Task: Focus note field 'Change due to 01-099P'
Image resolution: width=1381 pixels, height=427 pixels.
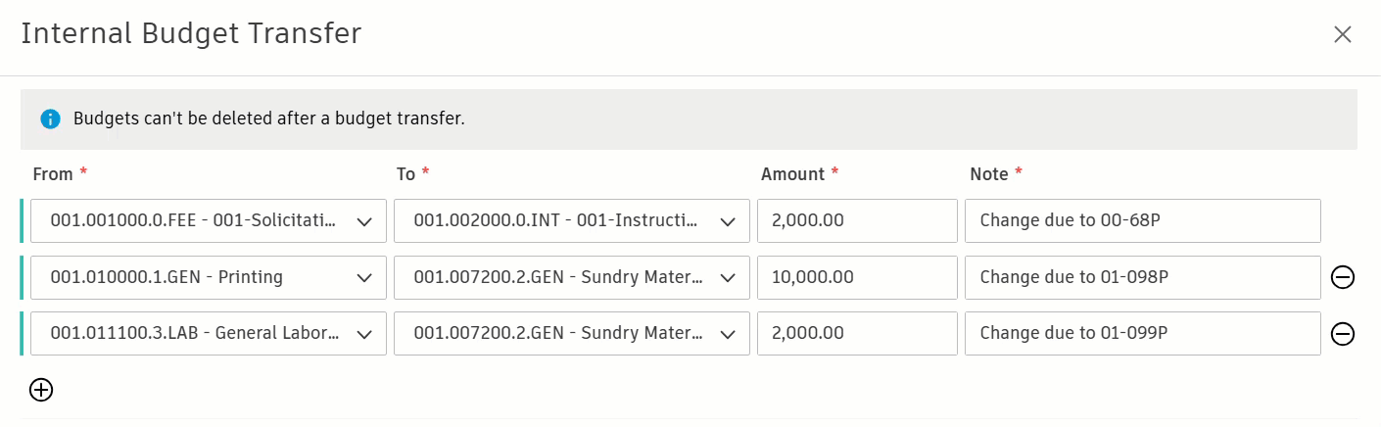Action: (x=1142, y=334)
